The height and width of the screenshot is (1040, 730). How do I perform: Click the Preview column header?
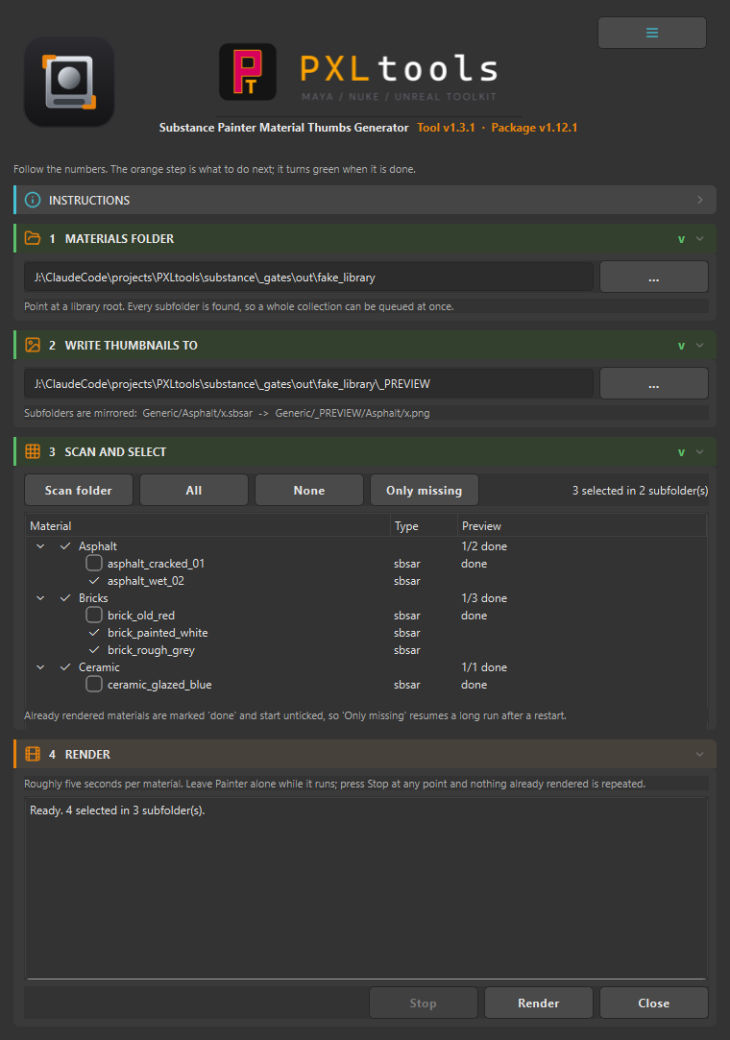click(582, 526)
